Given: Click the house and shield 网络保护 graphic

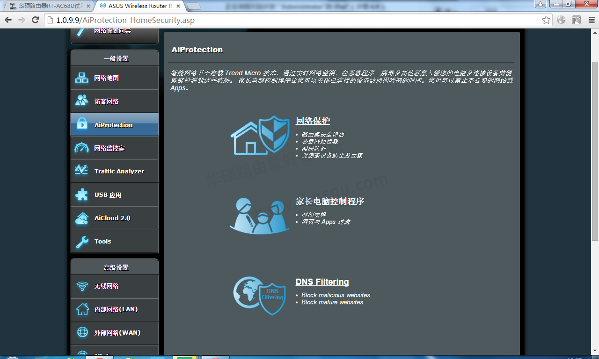Looking at the screenshot, I should pos(260,135).
